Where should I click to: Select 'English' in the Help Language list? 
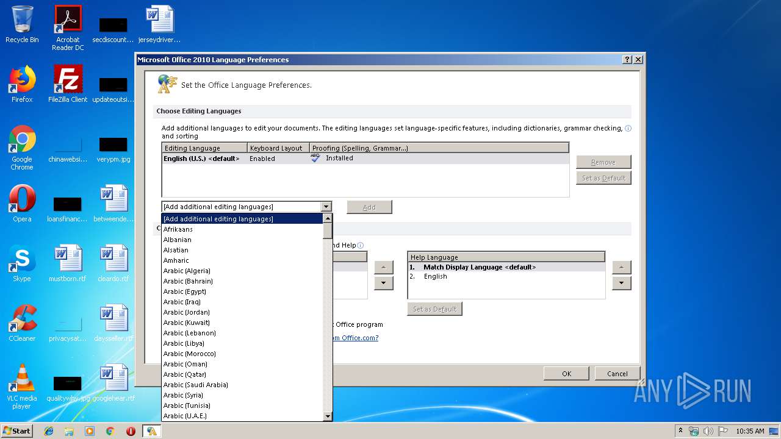(x=506, y=276)
